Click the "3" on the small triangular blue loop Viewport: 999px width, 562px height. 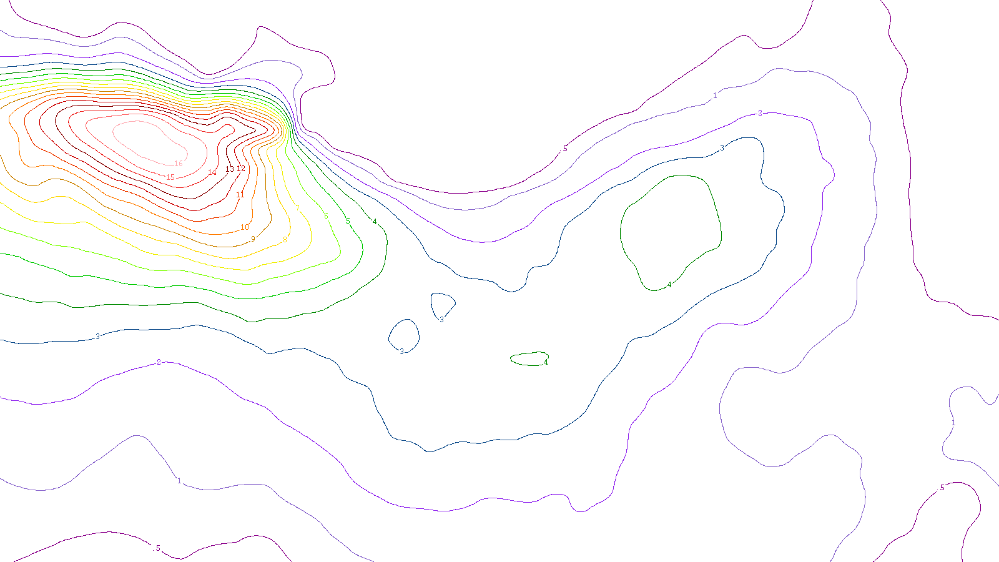441,320
